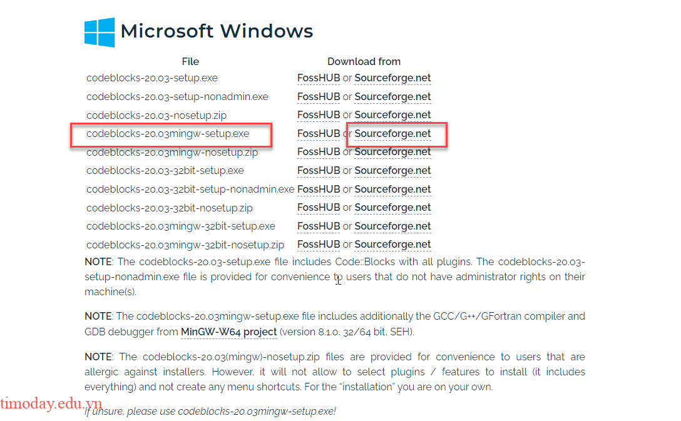Click FossHUB for codeblocks-20.03-setup-nonadmin.exe

(x=319, y=97)
